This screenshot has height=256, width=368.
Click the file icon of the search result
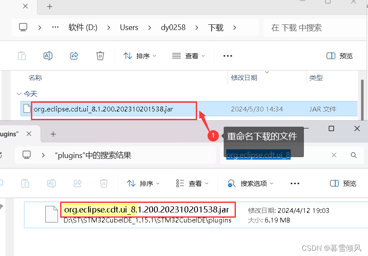click(51, 214)
